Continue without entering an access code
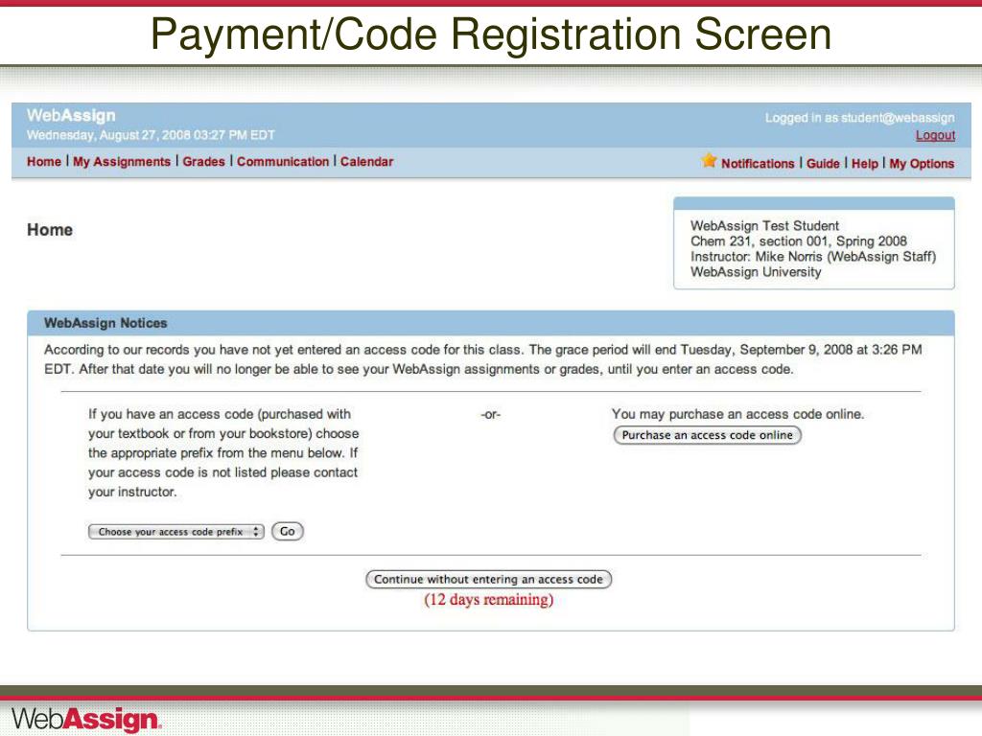 pyautogui.click(x=488, y=579)
